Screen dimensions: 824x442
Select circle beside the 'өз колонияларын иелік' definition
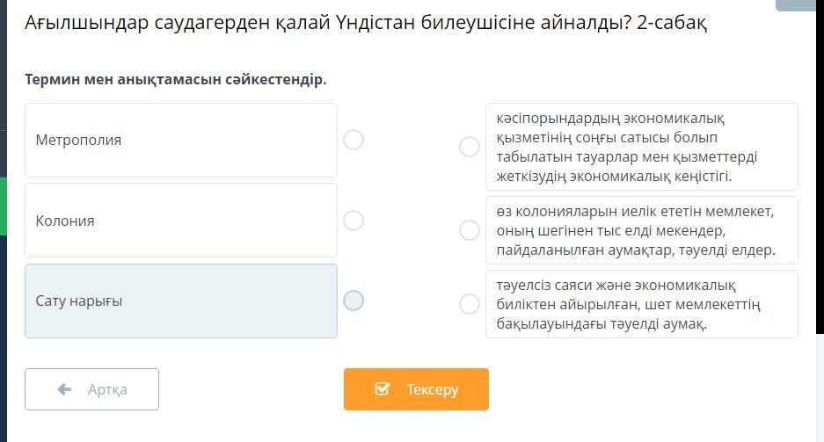[x=470, y=230]
